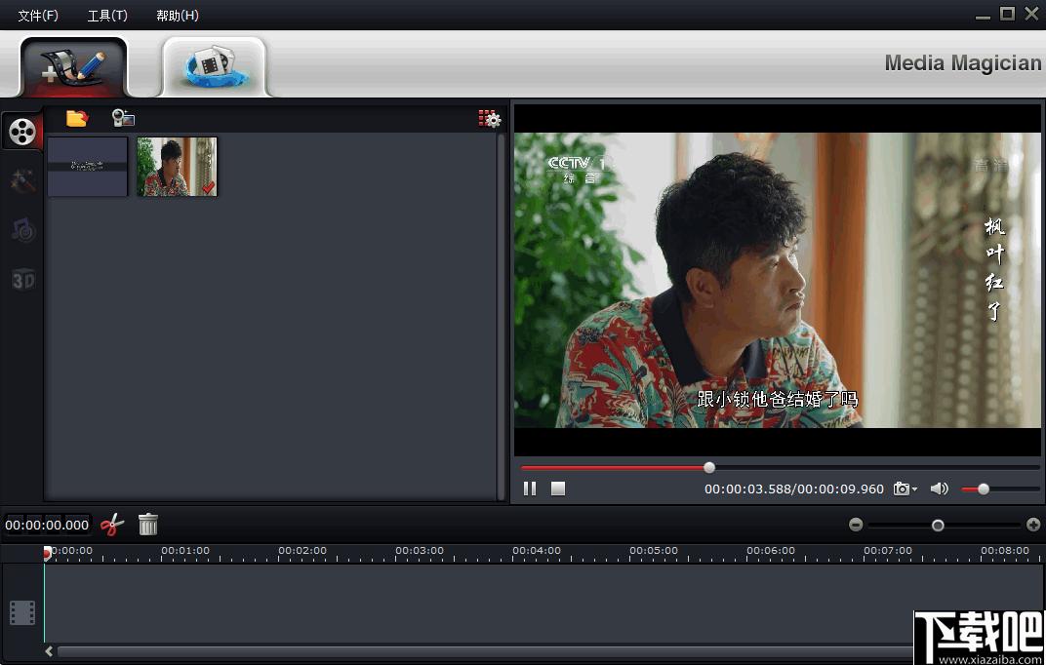Pause the video playback
The height and width of the screenshot is (665, 1046).
530,489
